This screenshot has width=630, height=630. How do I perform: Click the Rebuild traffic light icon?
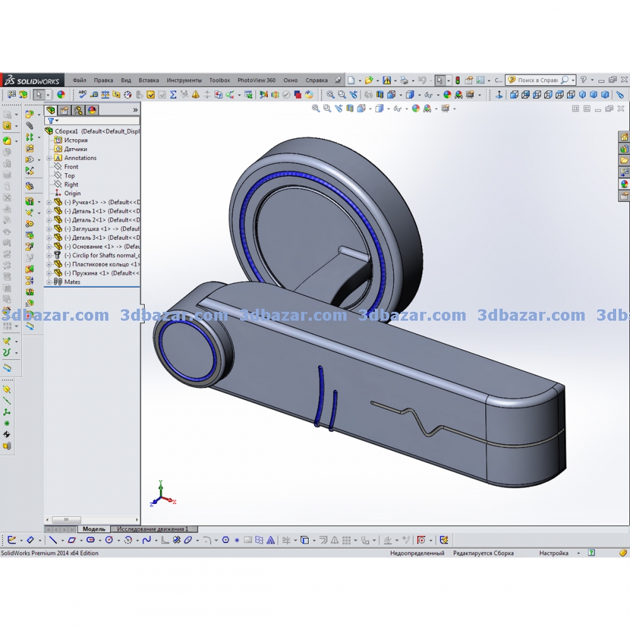pyautogui.click(x=457, y=81)
